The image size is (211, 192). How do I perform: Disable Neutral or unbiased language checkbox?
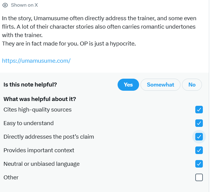click(199, 164)
